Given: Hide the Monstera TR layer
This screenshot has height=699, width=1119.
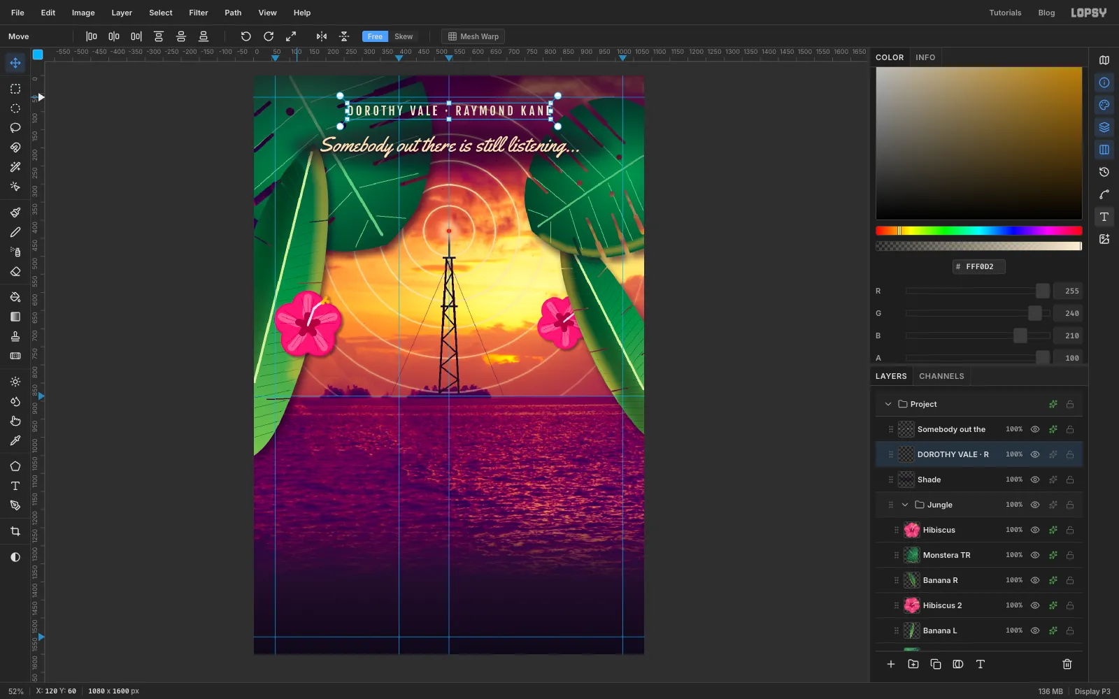Looking at the screenshot, I should coord(1035,555).
